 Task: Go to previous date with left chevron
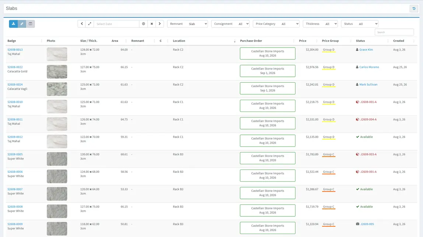pos(82,24)
